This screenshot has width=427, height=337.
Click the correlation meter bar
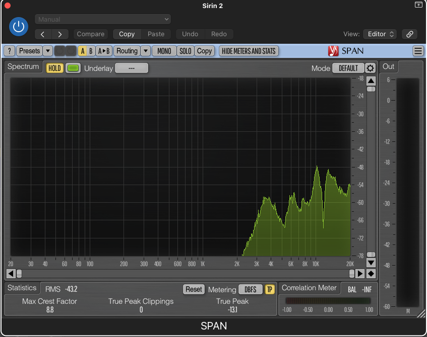point(328,301)
